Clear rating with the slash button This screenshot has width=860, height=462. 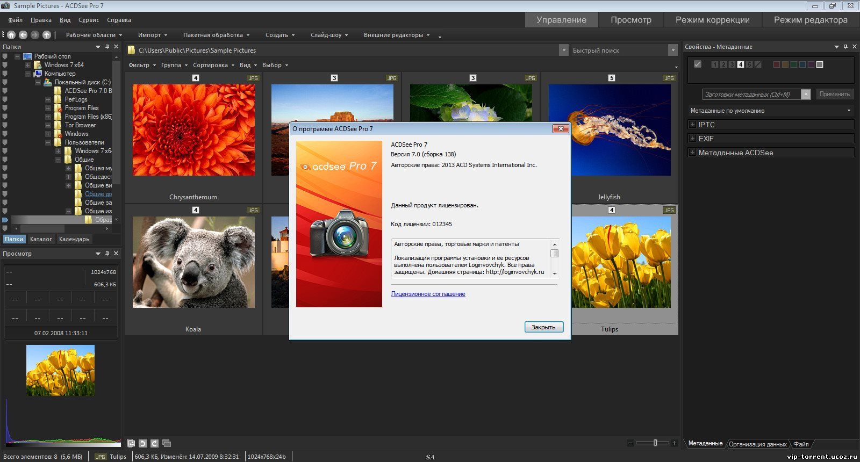(758, 64)
